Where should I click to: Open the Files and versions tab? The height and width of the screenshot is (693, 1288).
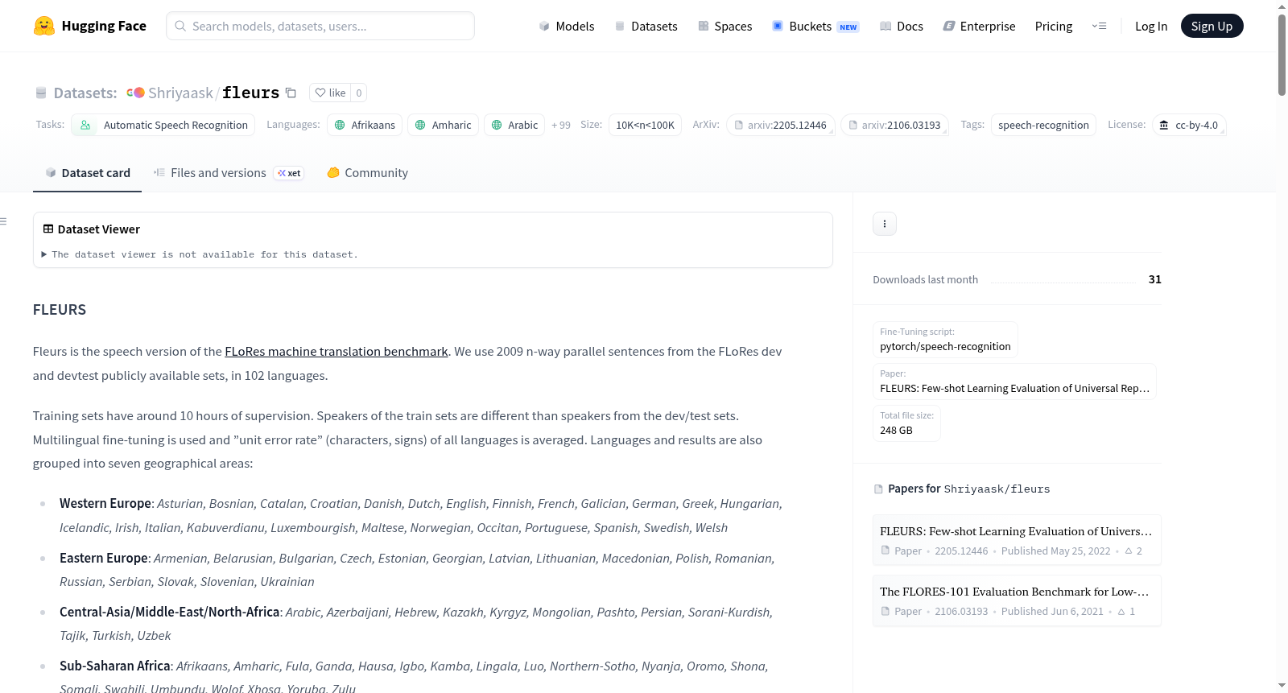(x=229, y=173)
